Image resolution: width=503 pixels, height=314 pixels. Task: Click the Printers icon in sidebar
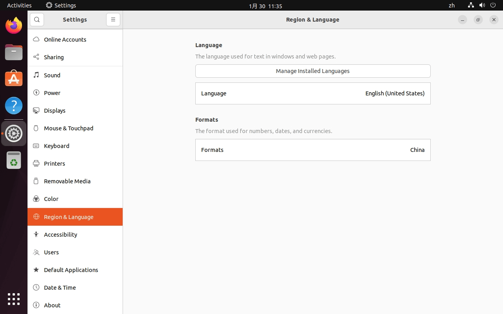[36, 163]
